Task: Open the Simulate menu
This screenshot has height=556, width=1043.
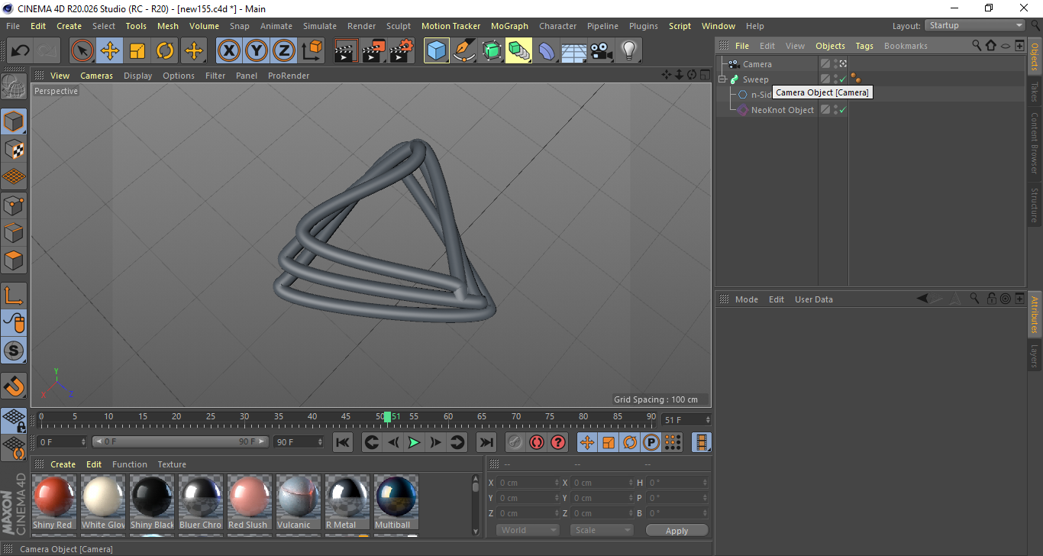Action: click(320, 26)
